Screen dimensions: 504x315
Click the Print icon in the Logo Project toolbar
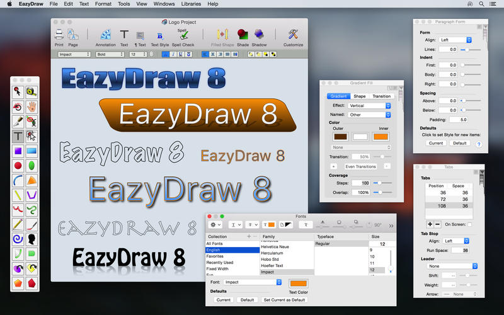(x=59, y=35)
